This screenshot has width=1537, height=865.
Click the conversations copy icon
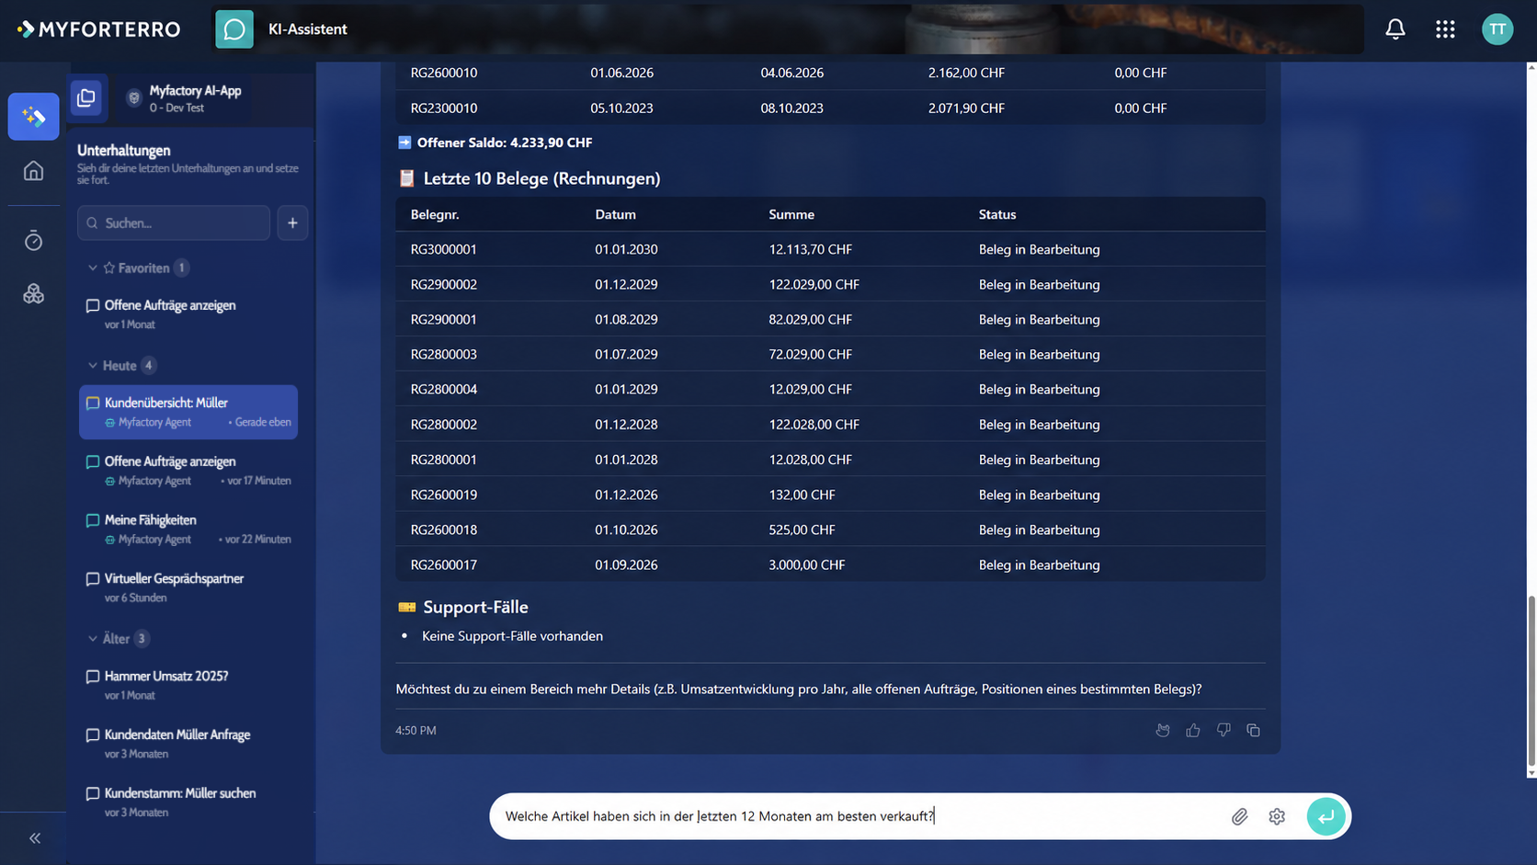pos(86,97)
